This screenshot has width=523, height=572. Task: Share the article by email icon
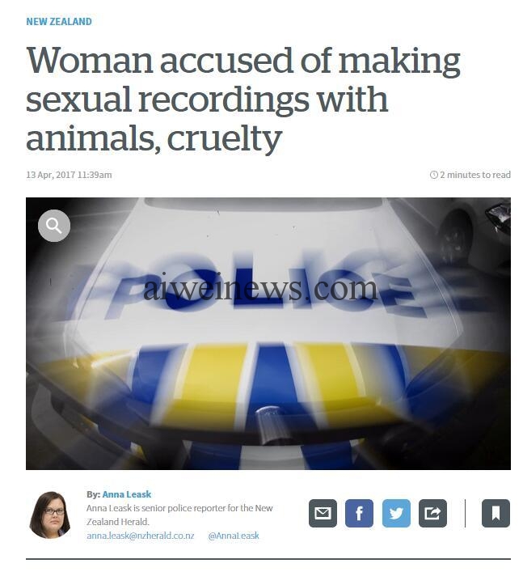pyautogui.click(x=323, y=513)
